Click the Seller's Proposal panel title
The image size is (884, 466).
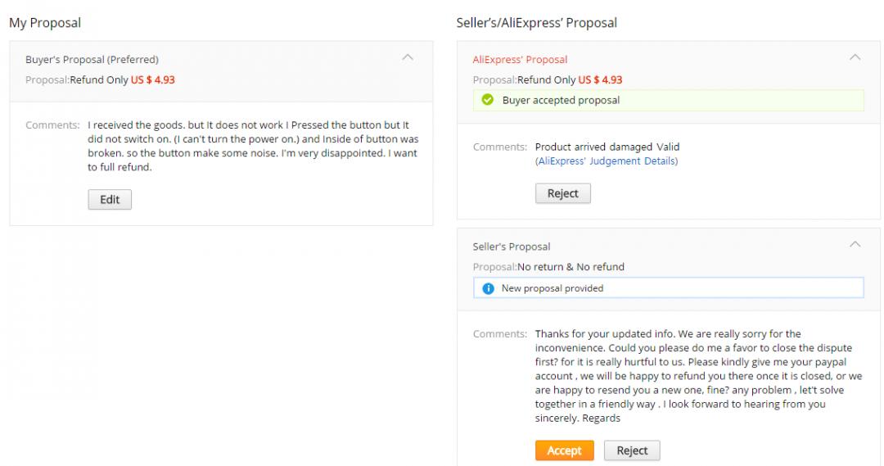512,247
